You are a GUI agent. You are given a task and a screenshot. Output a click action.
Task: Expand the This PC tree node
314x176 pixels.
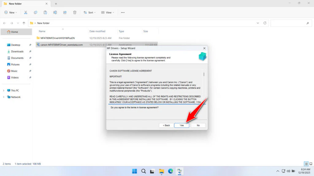(x=4, y=90)
